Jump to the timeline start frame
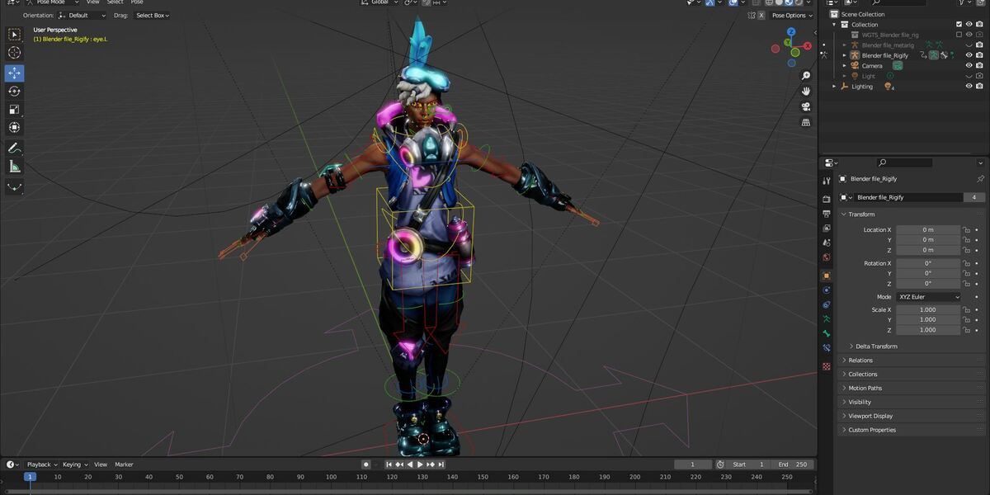Screen dimensions: 990x495 pyautogui.click(x=389, y=464)
